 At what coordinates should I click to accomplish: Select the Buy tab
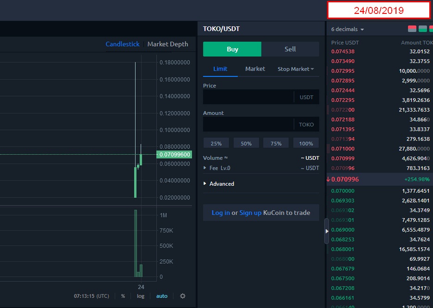(232, 49)
